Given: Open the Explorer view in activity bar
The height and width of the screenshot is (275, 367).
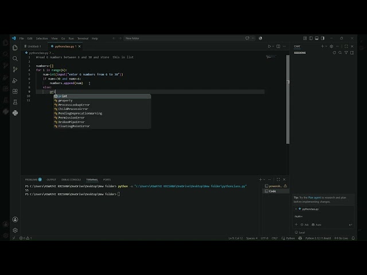Looking at the screenshot, I should click(15, 48).
